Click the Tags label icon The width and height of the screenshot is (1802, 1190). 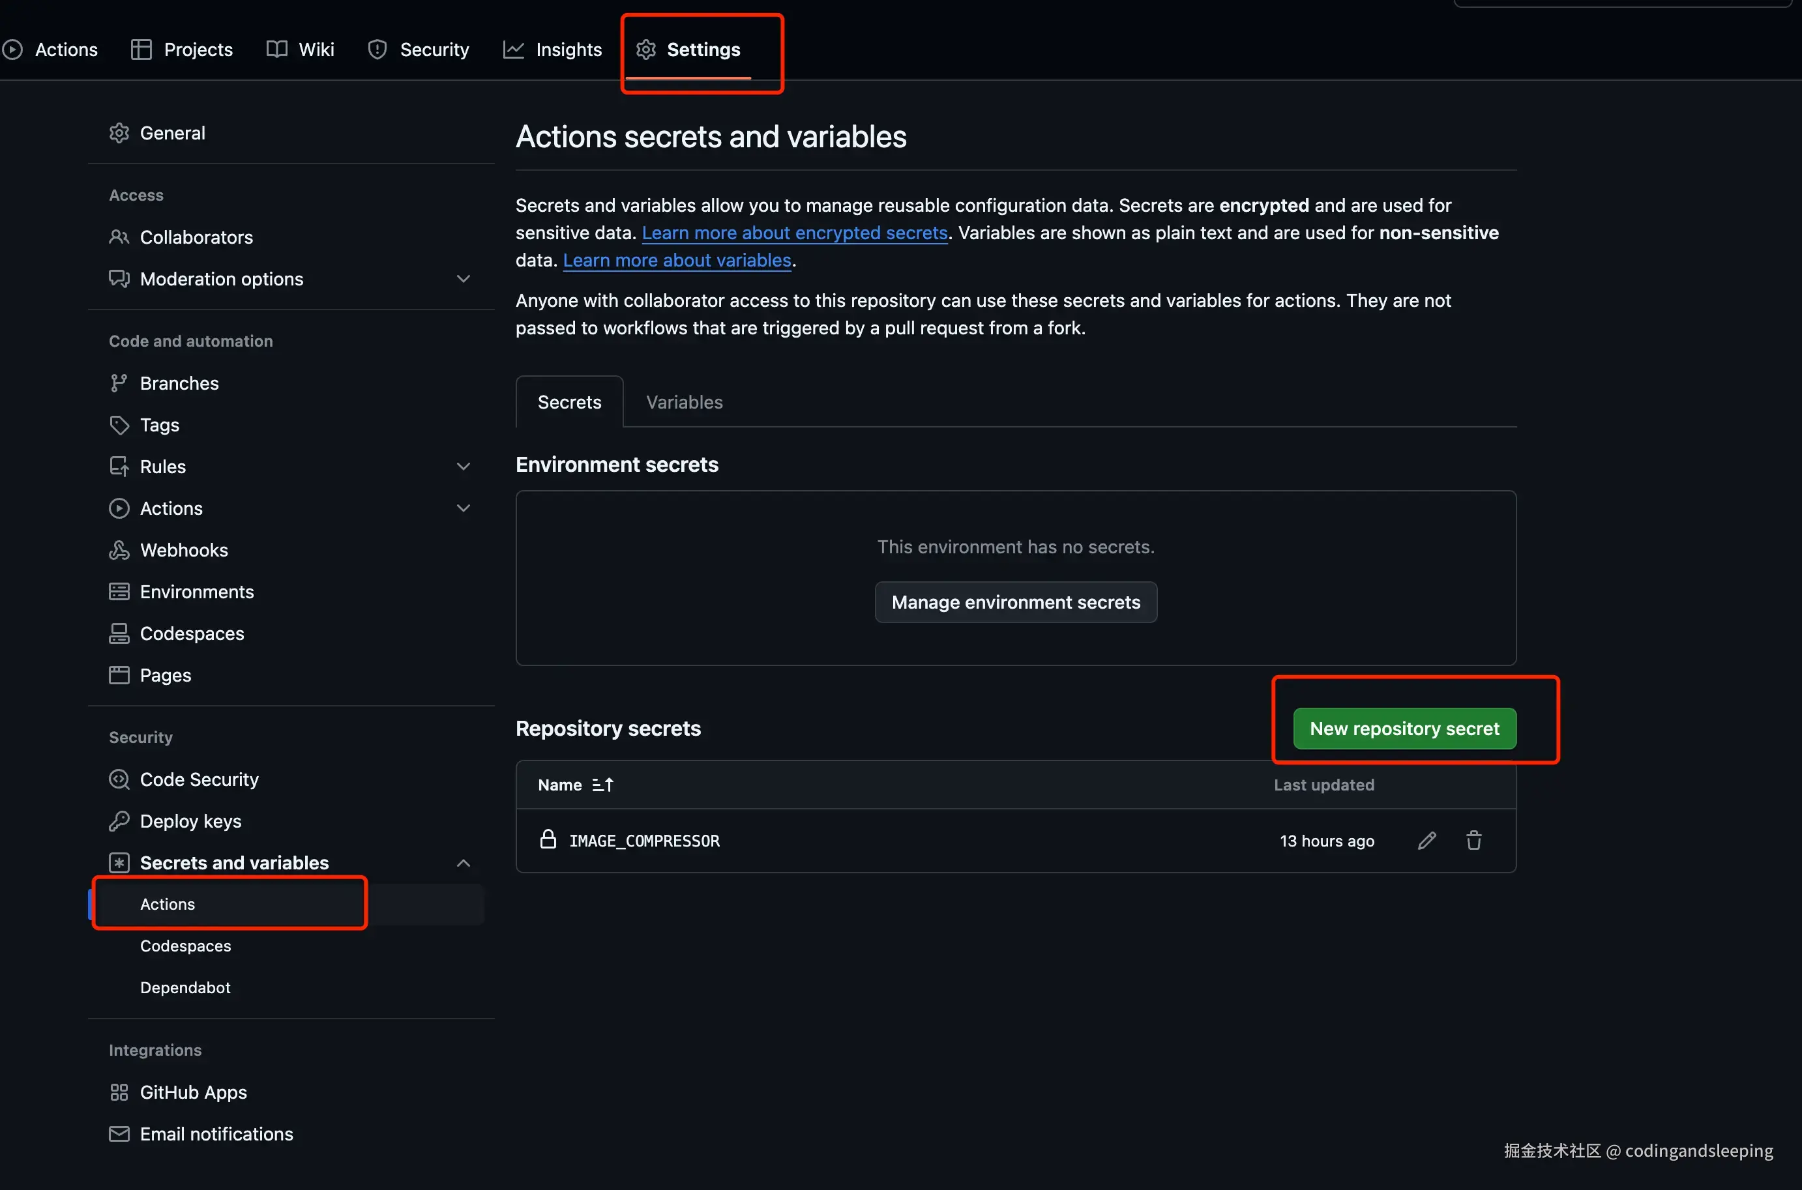119,425
